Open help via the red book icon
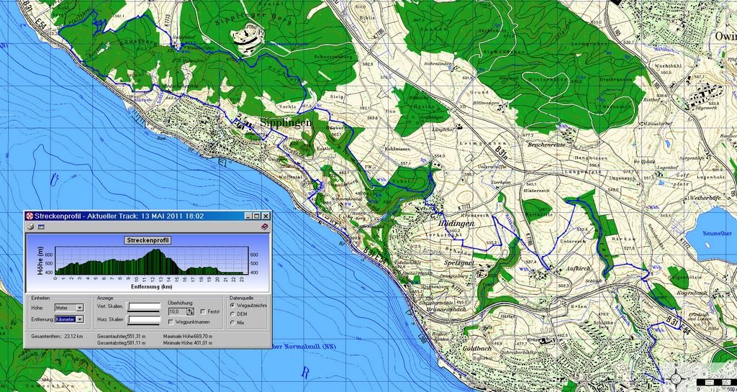This screenshot has width=737, height=392. click(264, 227)
